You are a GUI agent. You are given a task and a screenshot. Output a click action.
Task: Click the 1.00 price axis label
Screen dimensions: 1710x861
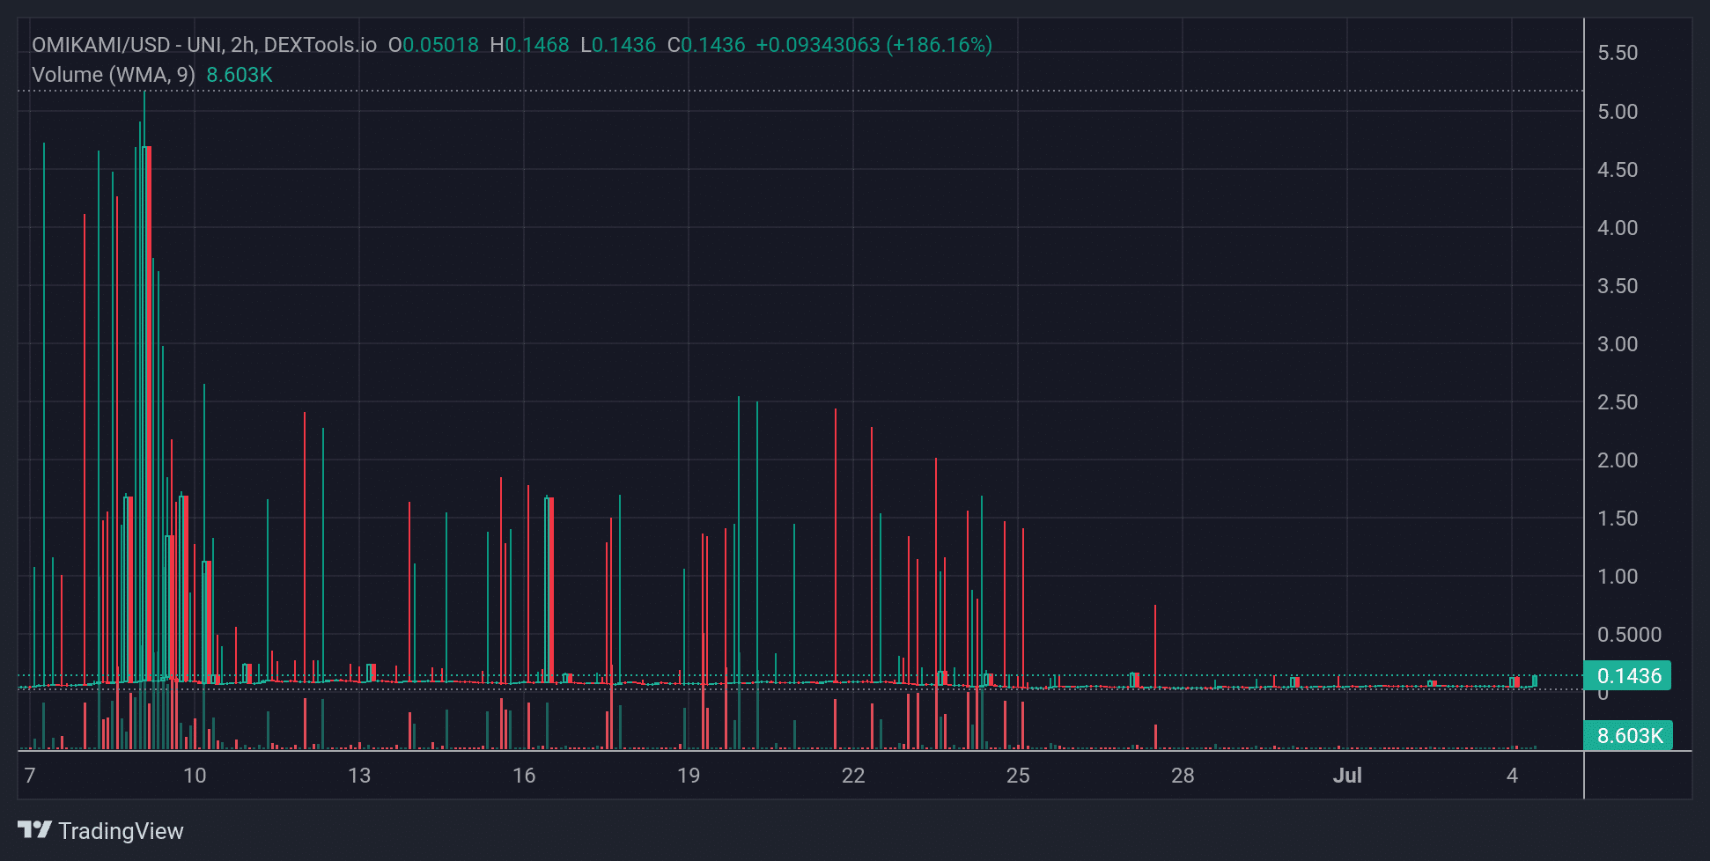[1618, 577]
